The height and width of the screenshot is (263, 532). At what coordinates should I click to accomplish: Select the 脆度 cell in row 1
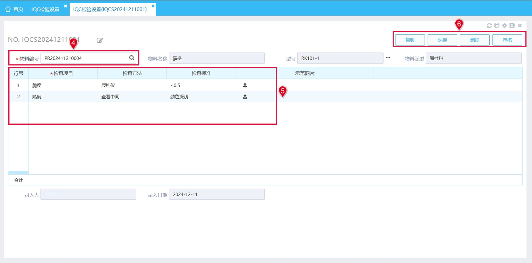pos(63,85)
